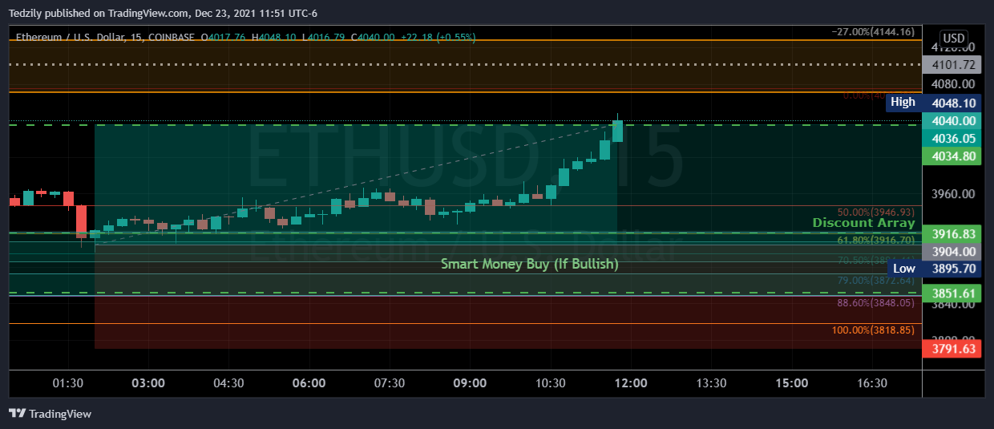Click the change value +22.18 (+0.55%)
The width and height of the screenshot is (994, 429).
[438, 37]
